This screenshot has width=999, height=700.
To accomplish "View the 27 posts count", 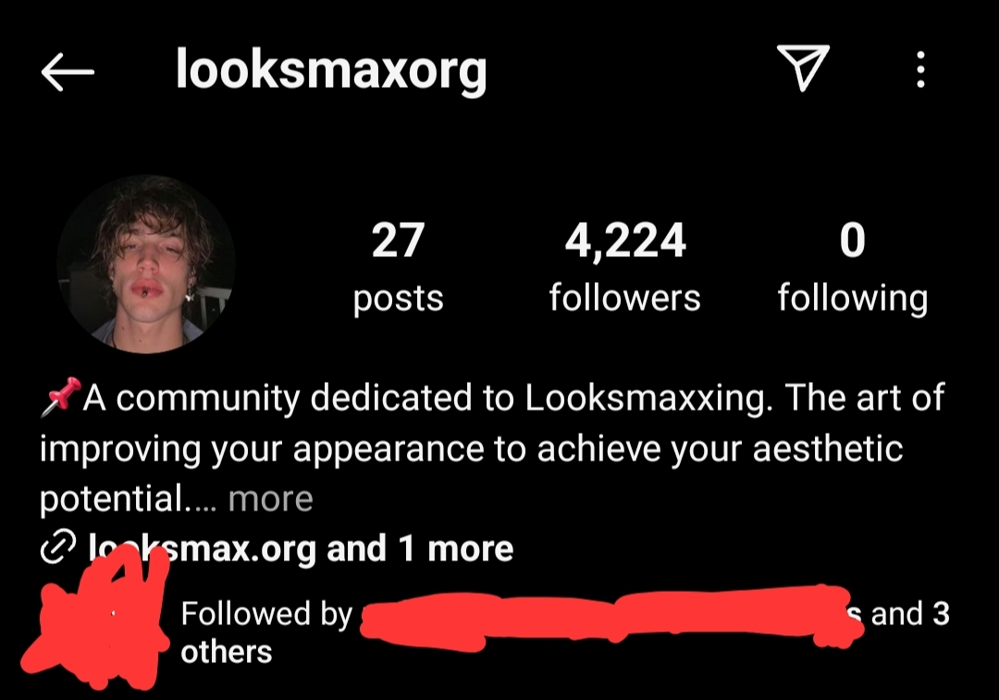I will click(x=398, y=240).
